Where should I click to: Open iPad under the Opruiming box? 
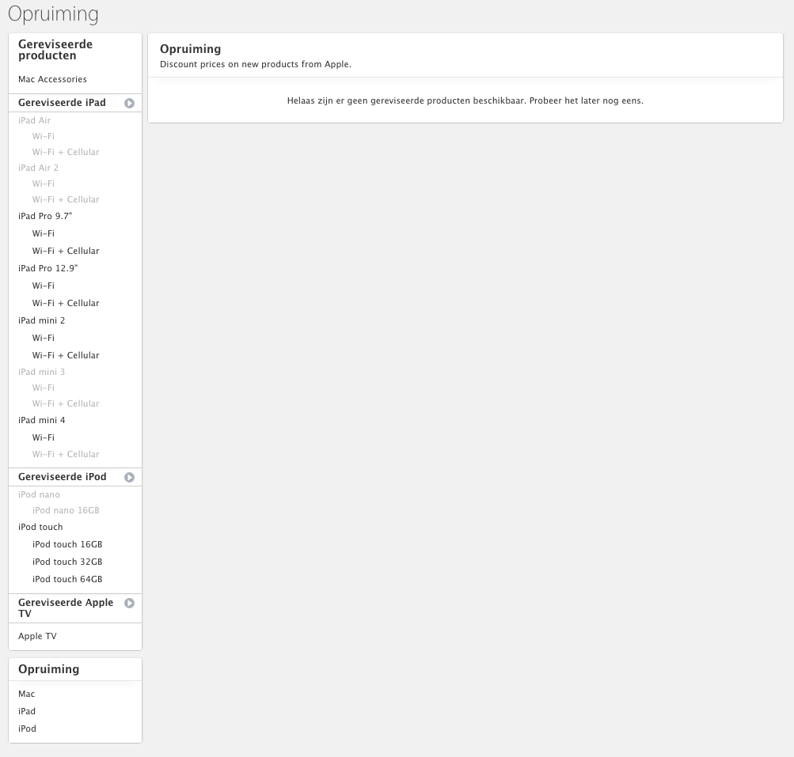27,711
